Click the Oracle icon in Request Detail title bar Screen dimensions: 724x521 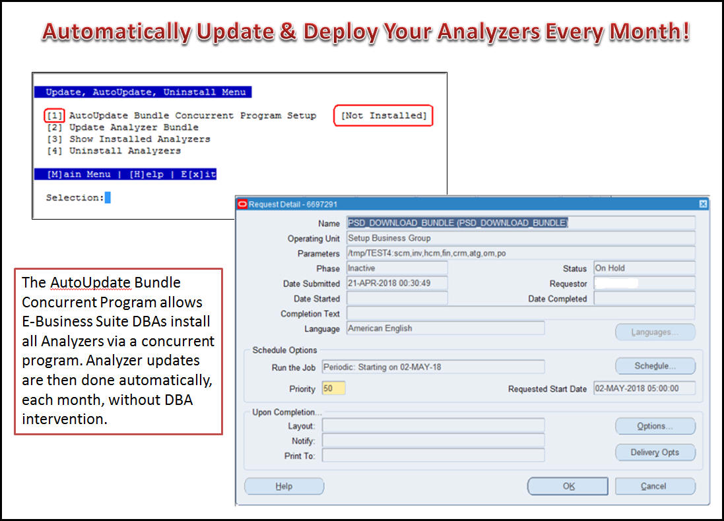pyautogui.click(x=242, y=204)
